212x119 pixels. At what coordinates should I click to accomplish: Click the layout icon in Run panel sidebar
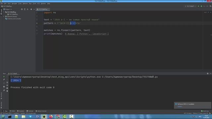[4, 87]
